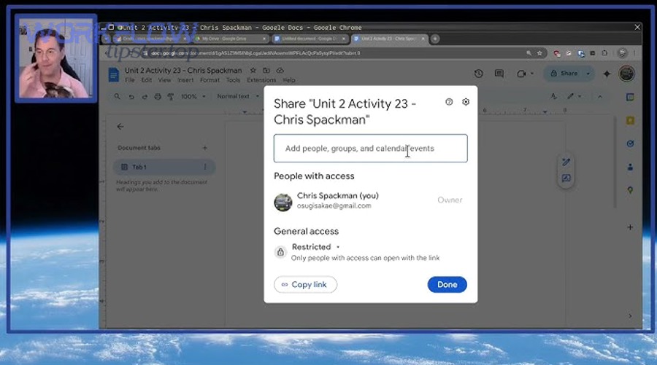Open the Contacts side panel icon

(x=630, y=168)
